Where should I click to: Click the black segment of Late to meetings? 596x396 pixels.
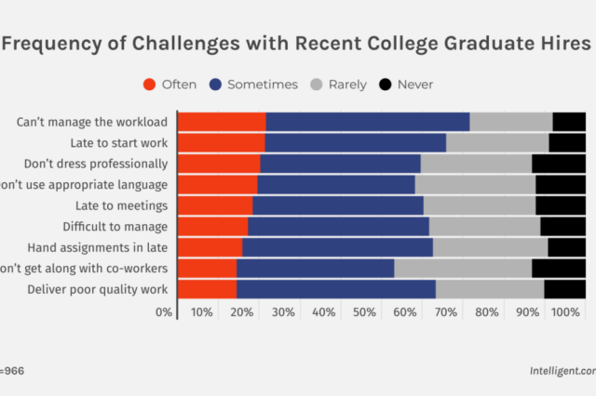[561, 205]
